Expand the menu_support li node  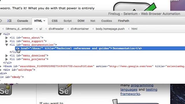(x=7, y=41)
